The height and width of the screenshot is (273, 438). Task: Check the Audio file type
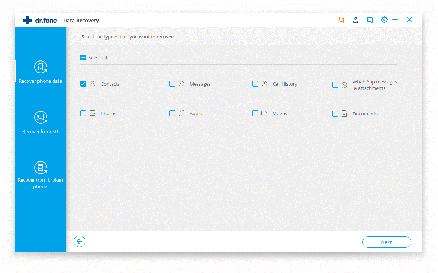(x=172, y=113)
